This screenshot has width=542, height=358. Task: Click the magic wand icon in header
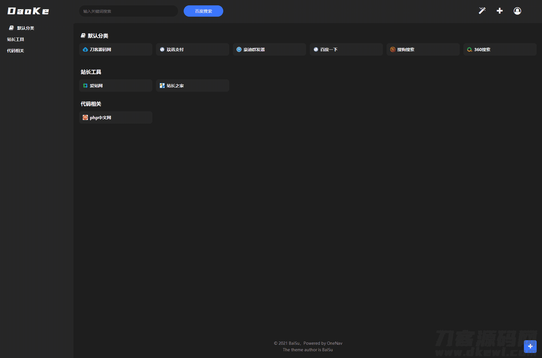[x=482, y=11]
